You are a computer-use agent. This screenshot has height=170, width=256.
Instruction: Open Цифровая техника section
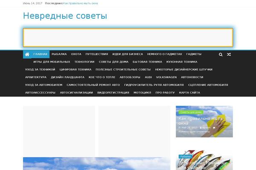pos(75,69)
